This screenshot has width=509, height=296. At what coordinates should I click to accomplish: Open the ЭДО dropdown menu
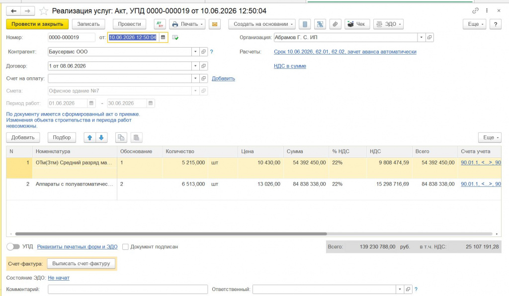[389, 24]
